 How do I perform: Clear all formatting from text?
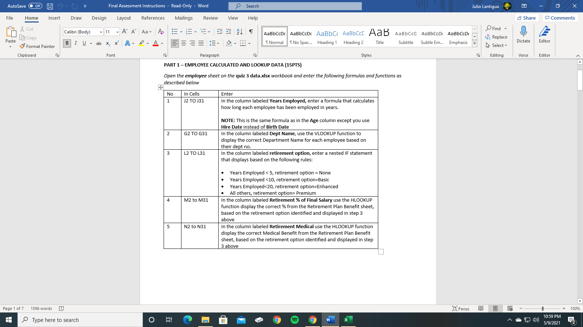[161, 32]
